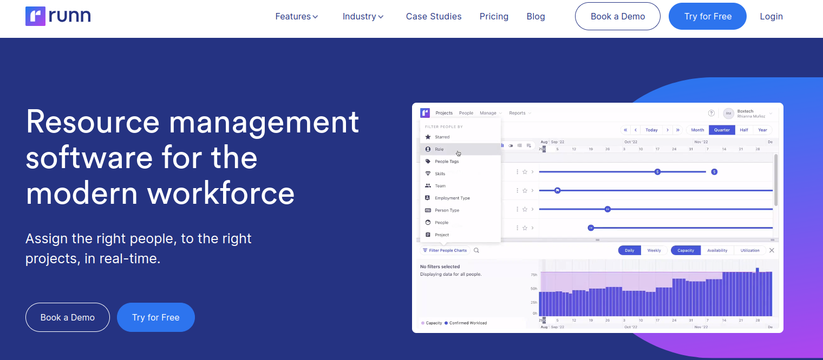Viewport: 823px width, 360px height.
Task: Go to previous period with single left chevron
Action: pos(636,130)
